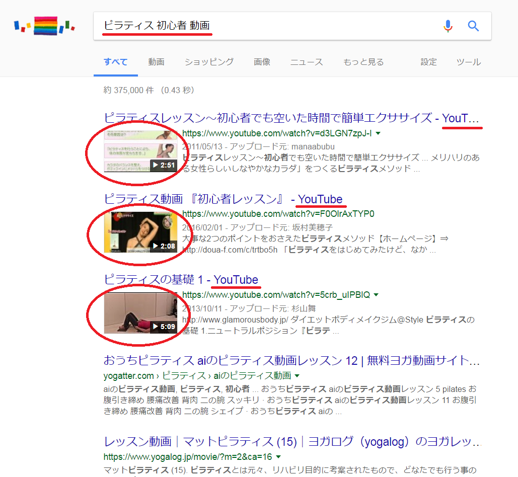Play the 5:09 pilates basics video thumbnail
Screen dimensions: 518x477
[x=140, y=313]
